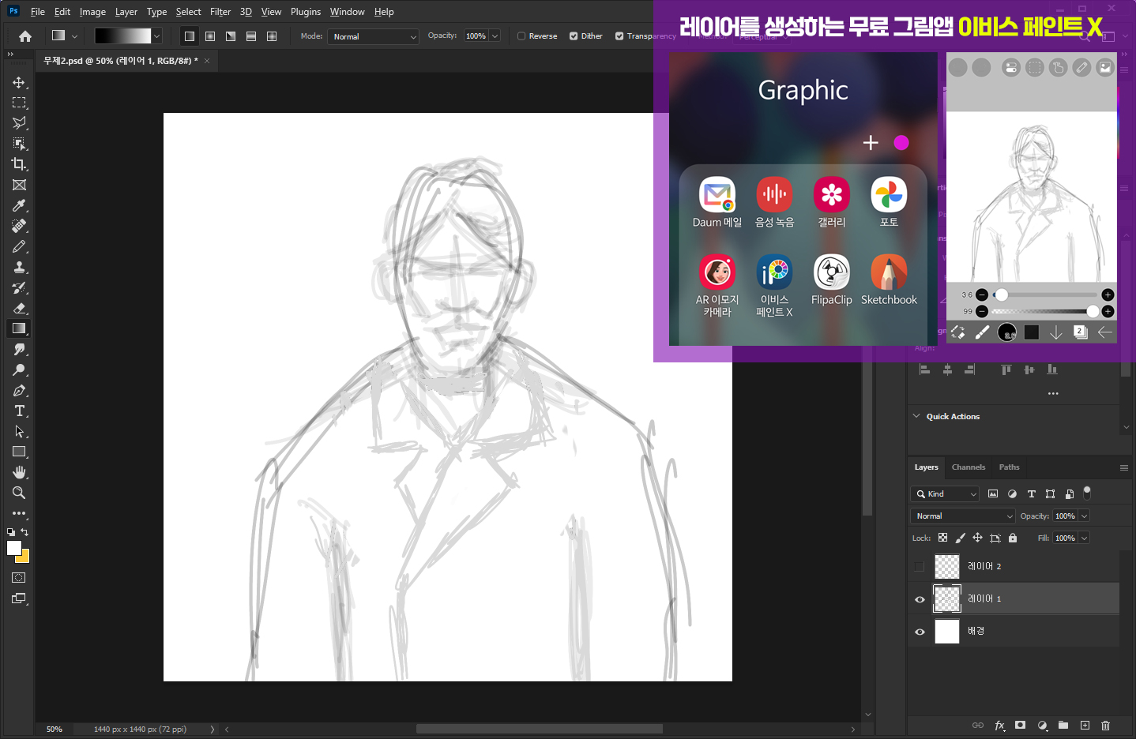Create a new group folder icon

1063,725
